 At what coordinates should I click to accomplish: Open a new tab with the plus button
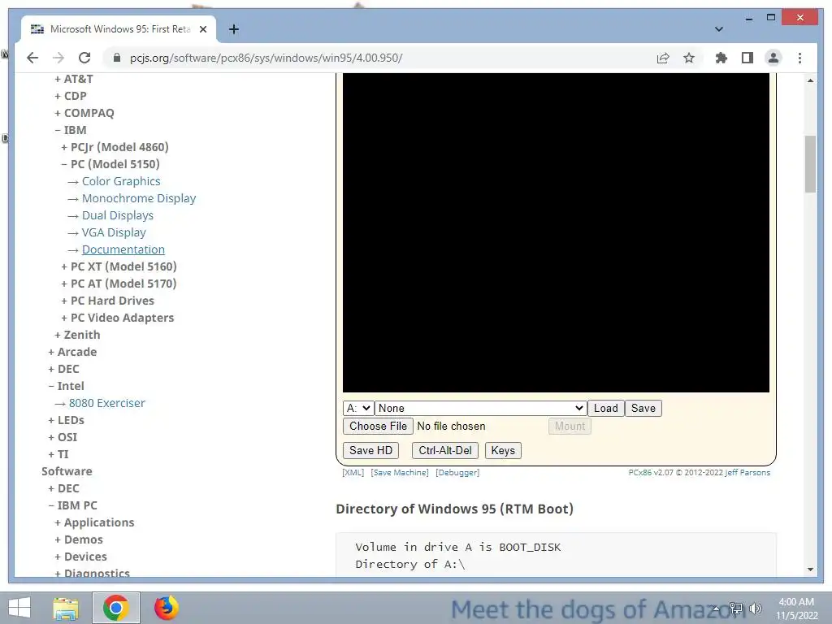point(233,29)
